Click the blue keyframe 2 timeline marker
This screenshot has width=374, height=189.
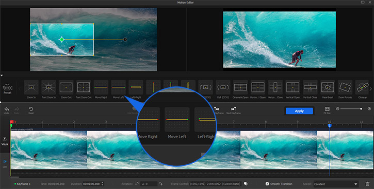coord(330,125)
